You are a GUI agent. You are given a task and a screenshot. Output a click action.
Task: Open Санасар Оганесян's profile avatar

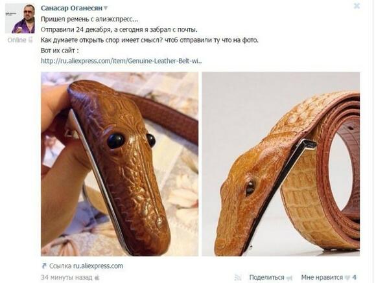point(20,18)
